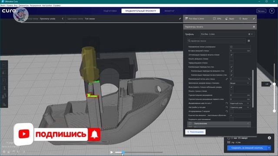Open seam corner preference dropdown
278x156 pixels.
click(x=240, y=107)
